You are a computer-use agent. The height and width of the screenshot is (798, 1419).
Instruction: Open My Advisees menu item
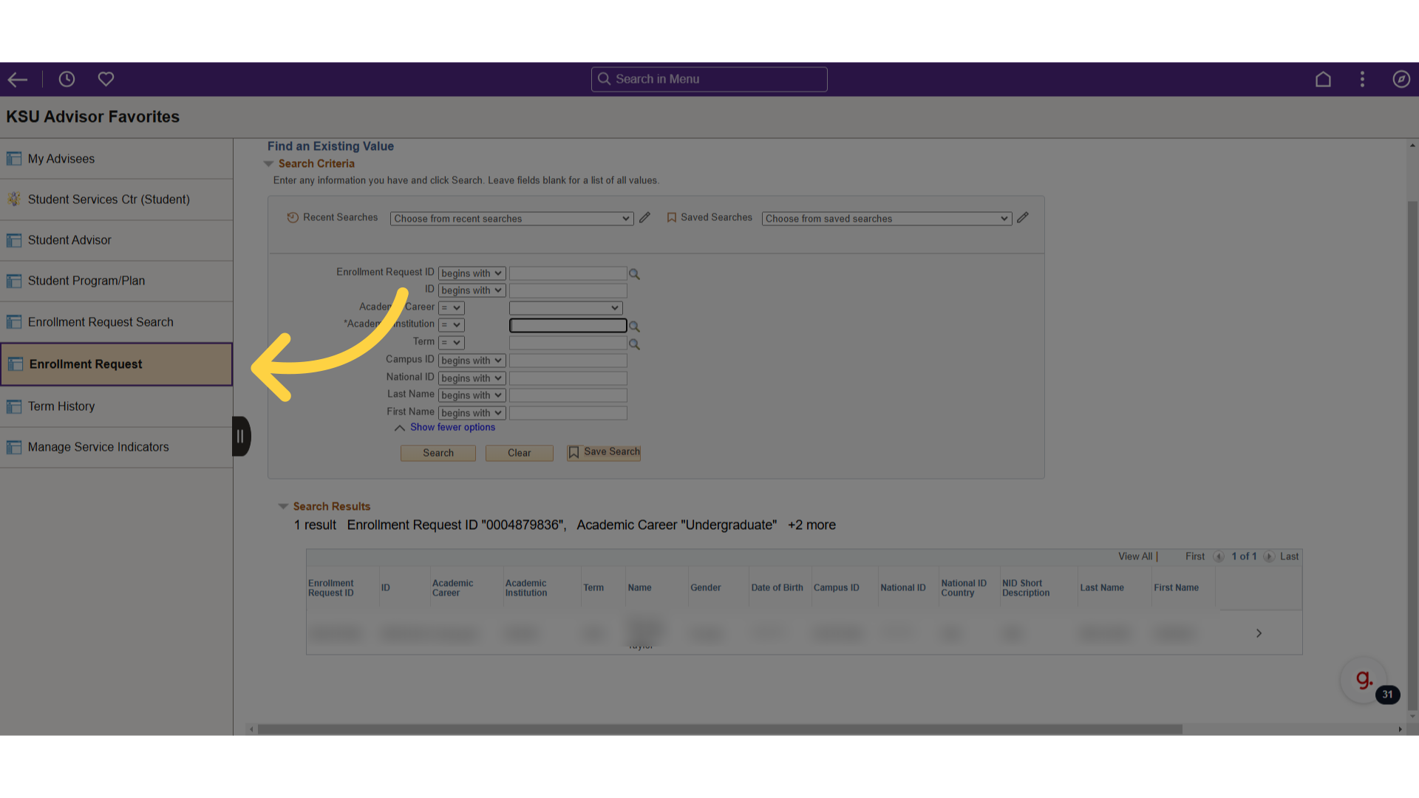116,159
